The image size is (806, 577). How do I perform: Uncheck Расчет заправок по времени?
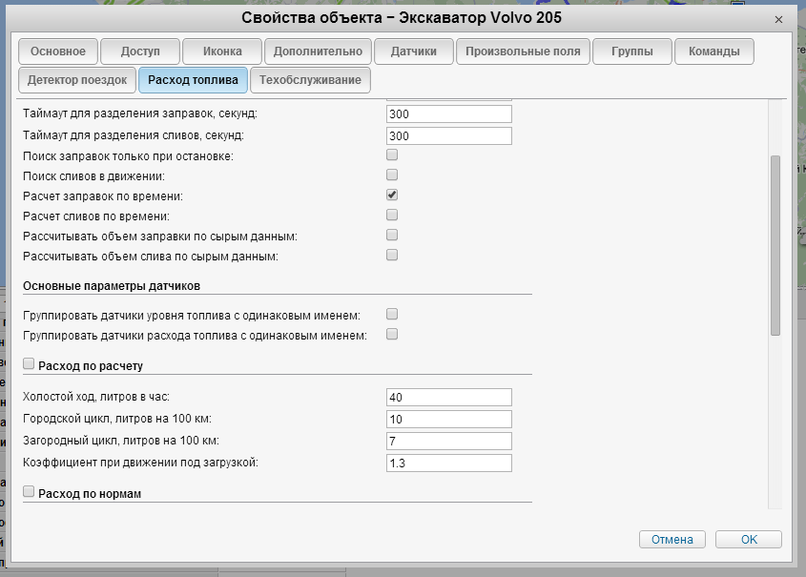pos(392,195)
